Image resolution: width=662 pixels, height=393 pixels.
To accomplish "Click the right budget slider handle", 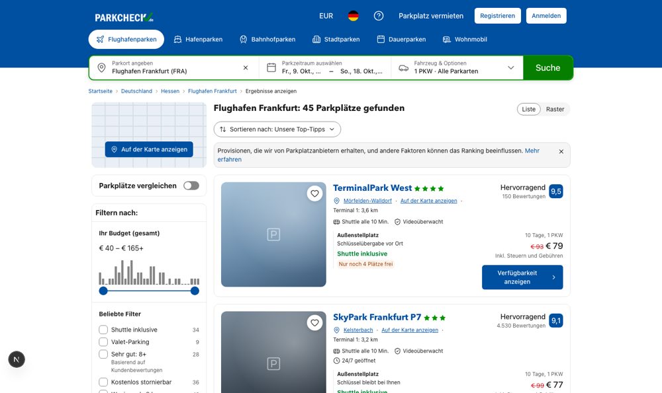I will click(195, 291).
